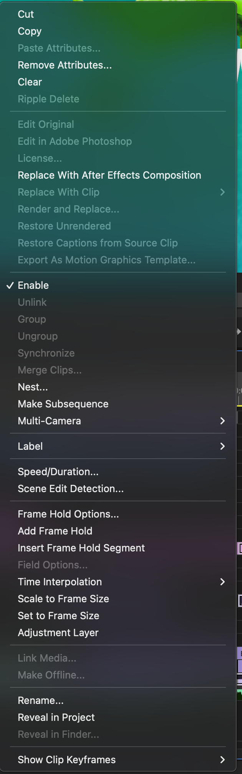Select Clear from the menu
242x774 pixels.
[x=30, y=82]
